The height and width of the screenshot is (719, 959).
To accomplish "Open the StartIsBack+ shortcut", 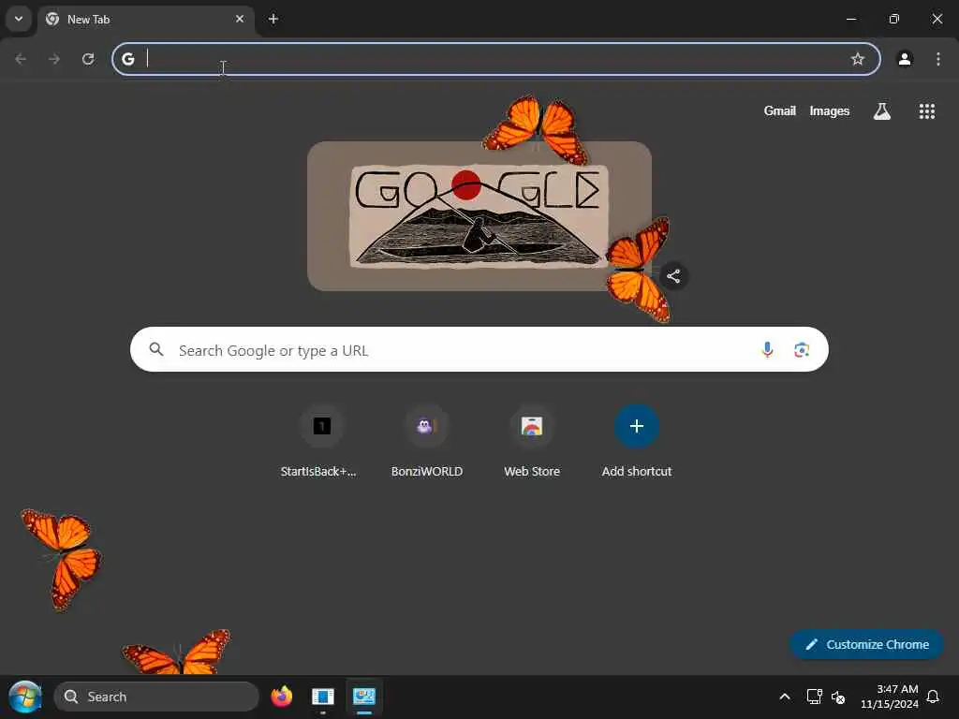I will click(320, 442).
